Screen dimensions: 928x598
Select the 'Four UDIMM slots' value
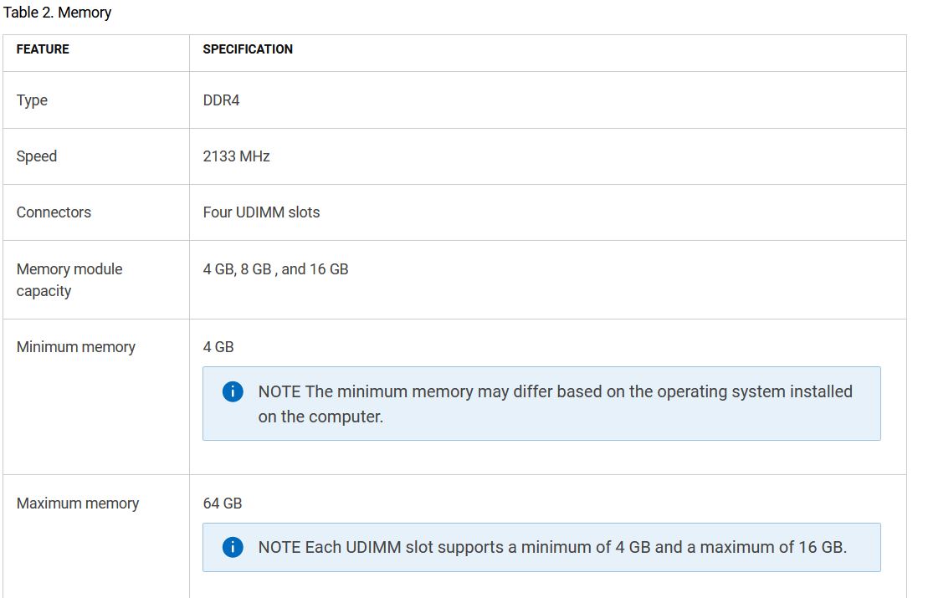(261, 212)
